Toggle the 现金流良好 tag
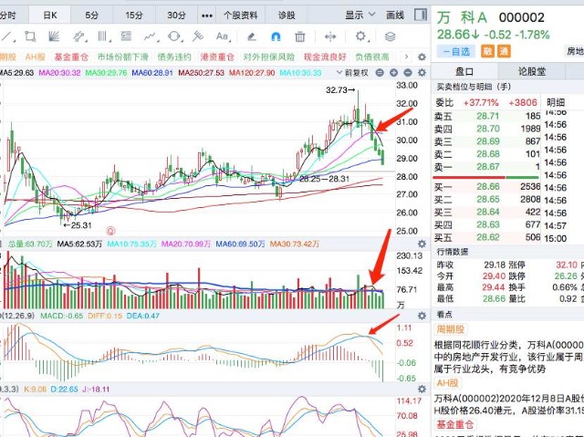This screenshot has width=584, height=437. 325,57
